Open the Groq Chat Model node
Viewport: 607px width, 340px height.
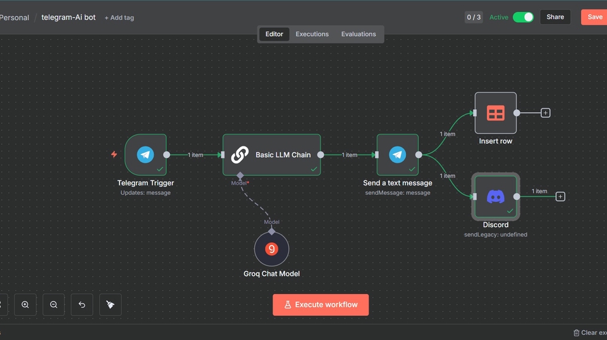tap(271, 249)
